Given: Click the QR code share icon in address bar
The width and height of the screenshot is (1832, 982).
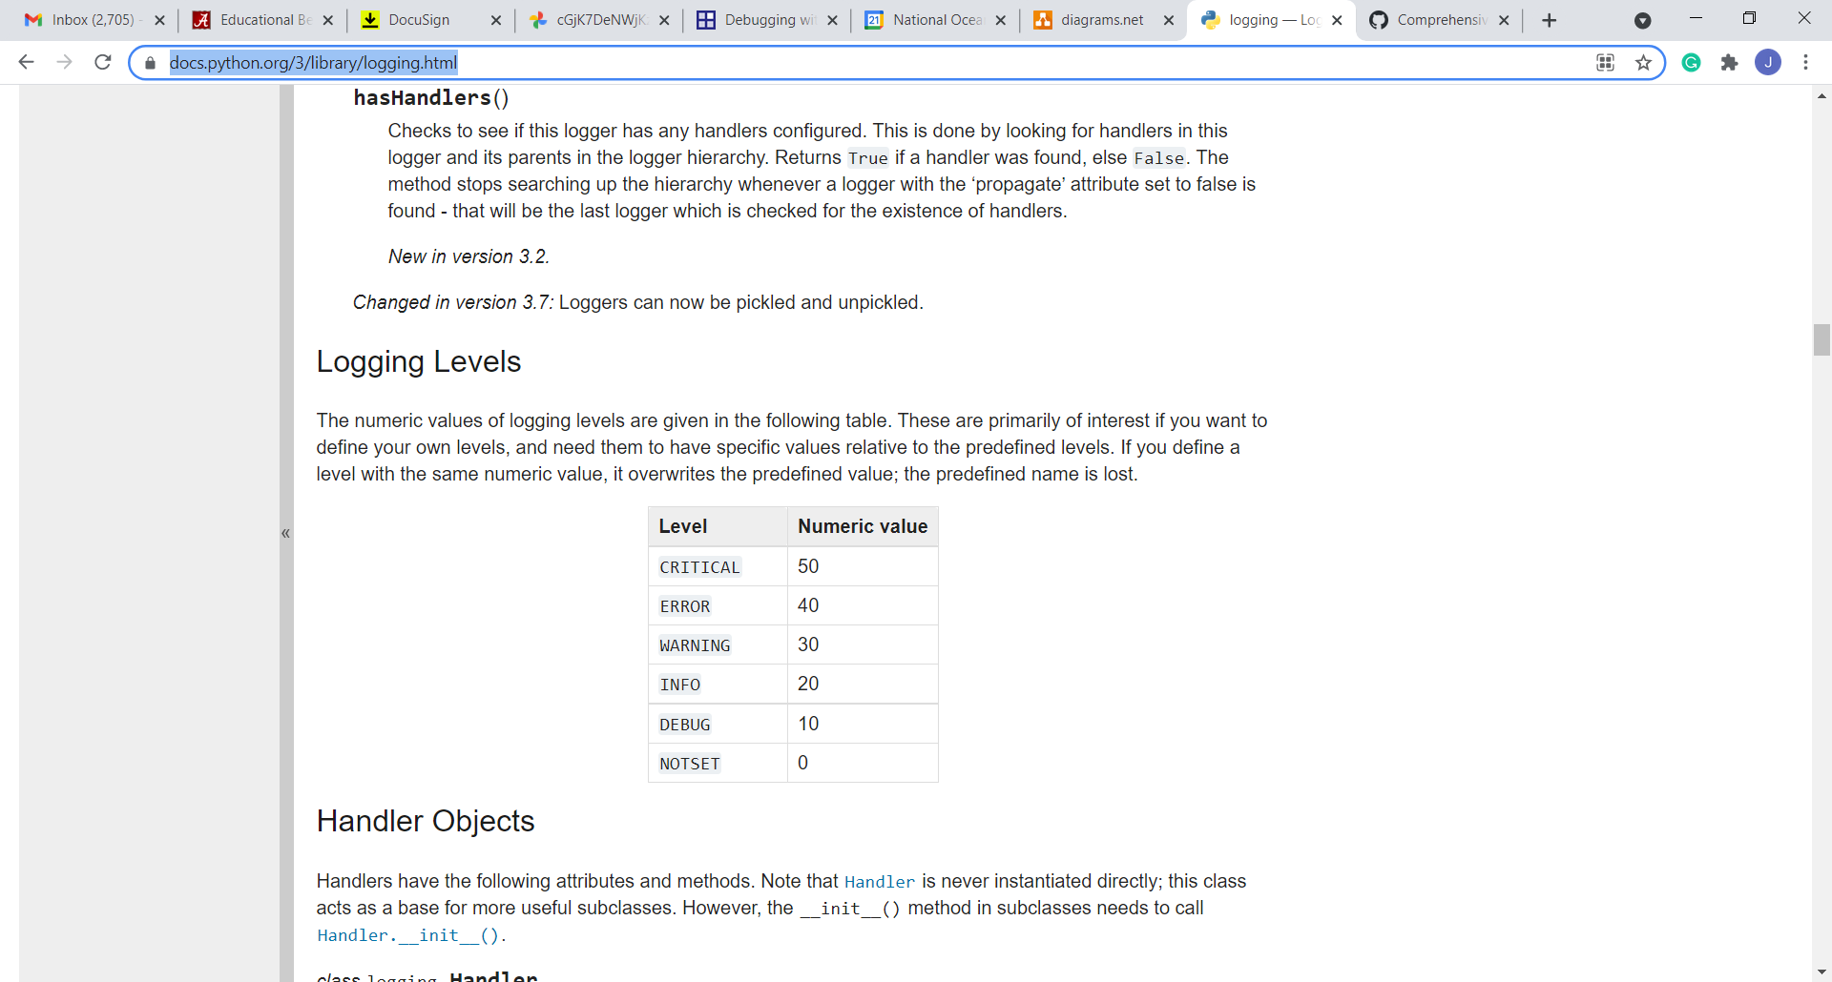Looking at the screenshot, I should point(1606,62).
